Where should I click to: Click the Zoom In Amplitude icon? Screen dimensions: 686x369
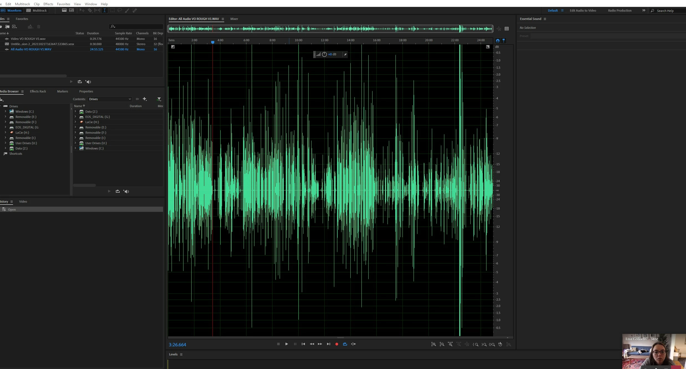434,344
